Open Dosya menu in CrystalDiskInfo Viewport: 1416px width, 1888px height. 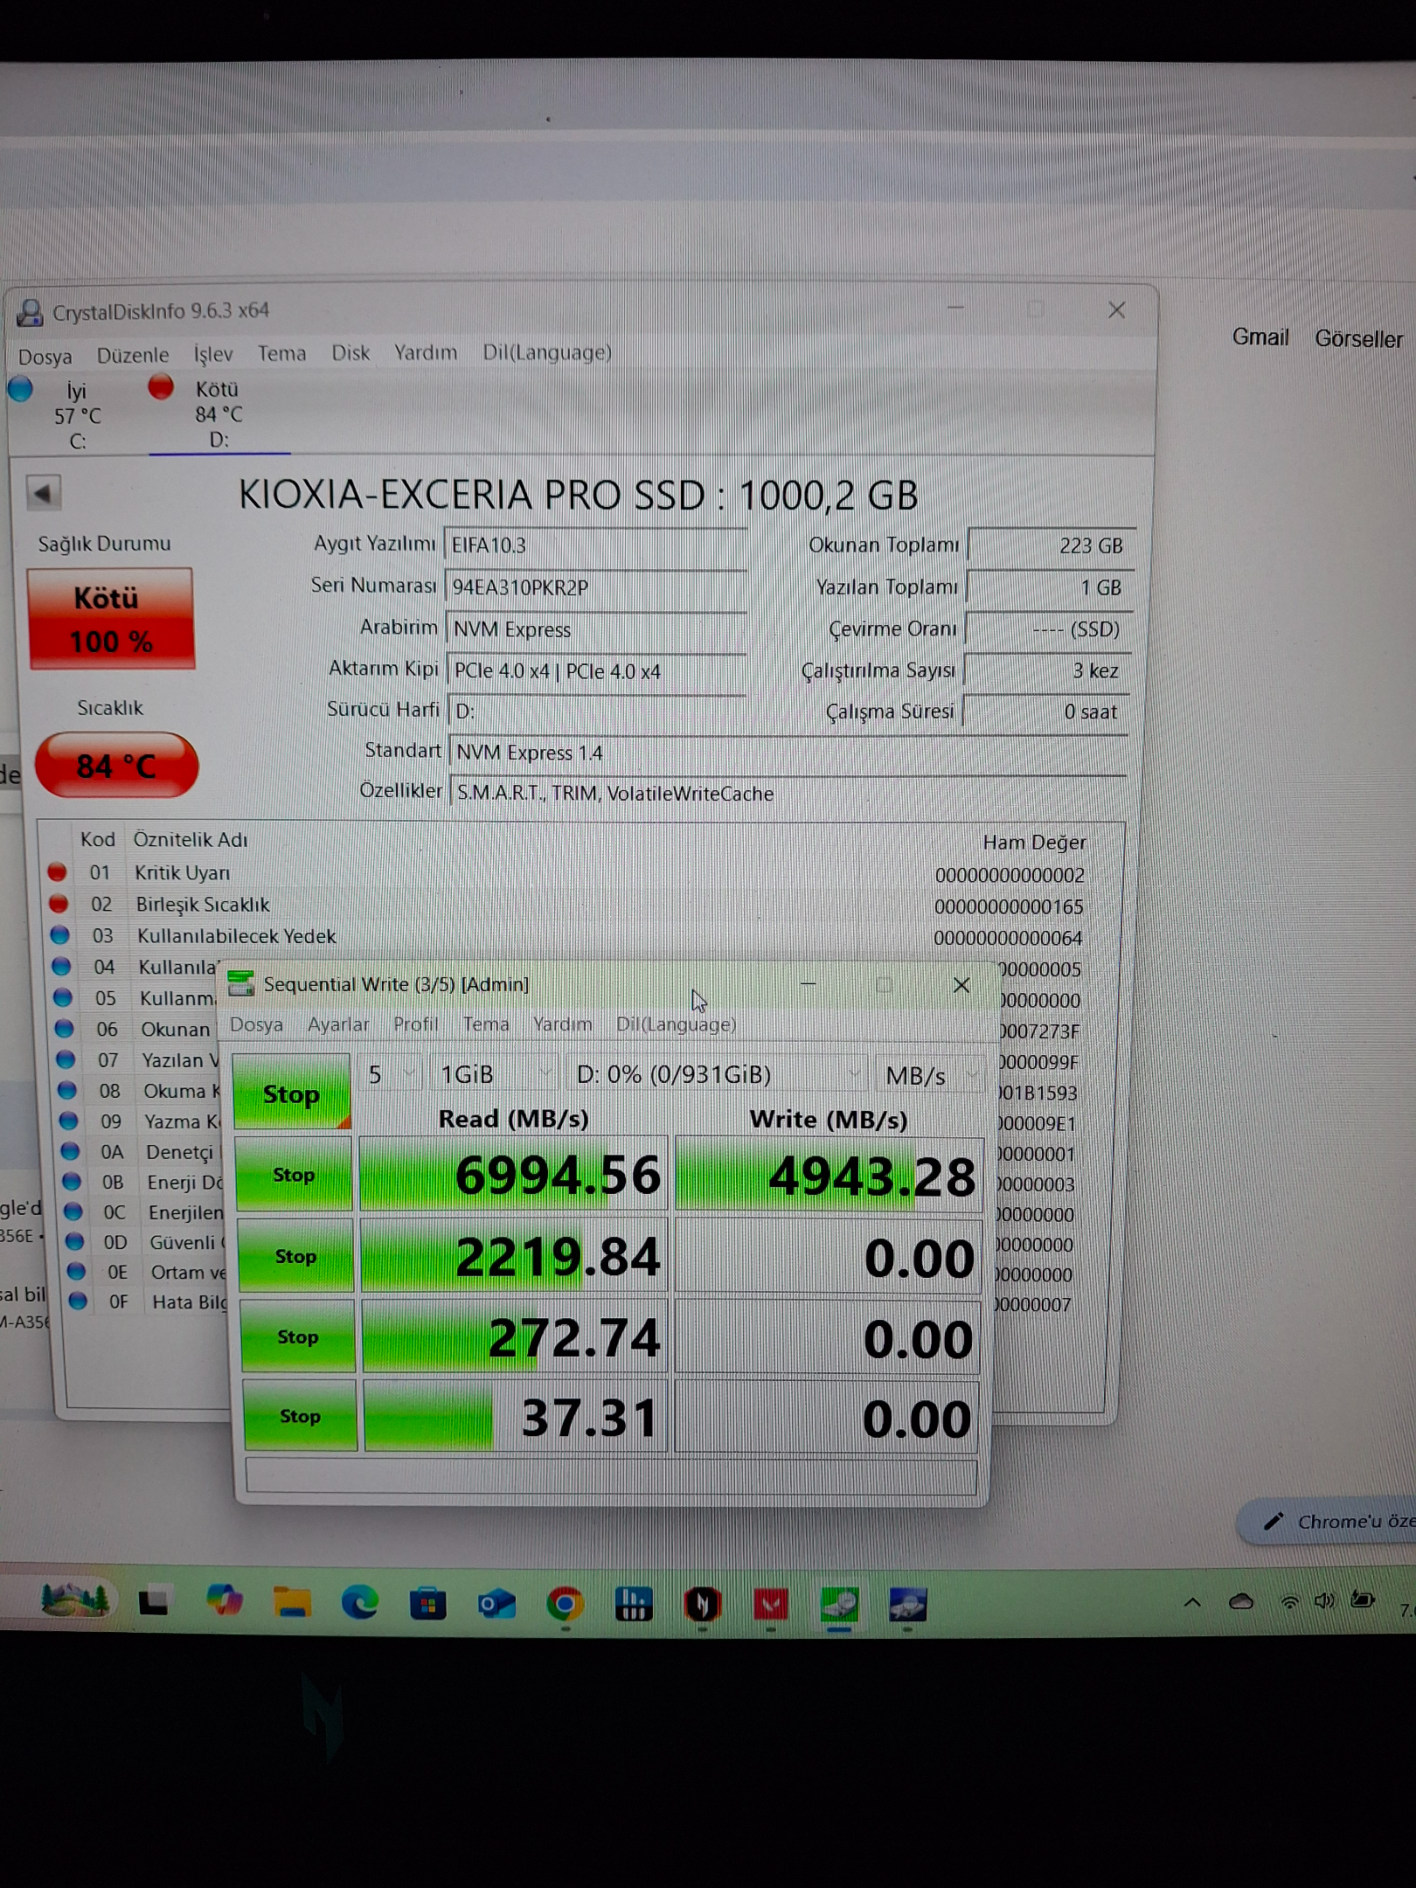[45, 356]
